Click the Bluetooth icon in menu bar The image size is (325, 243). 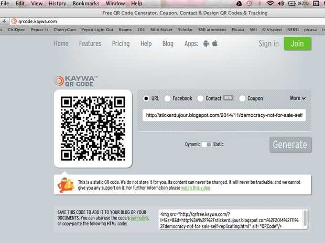tap(259, 3)
